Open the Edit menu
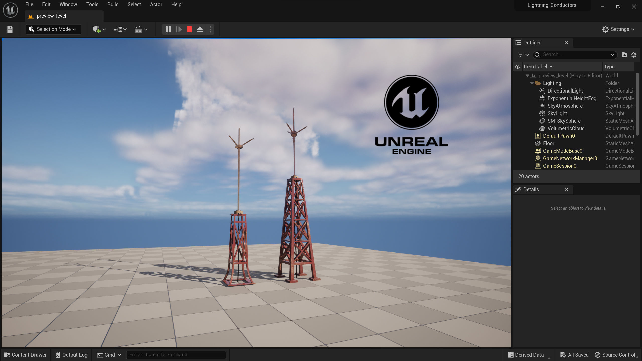The width and height of the screenshot is (642, 361). coord(46,4)
